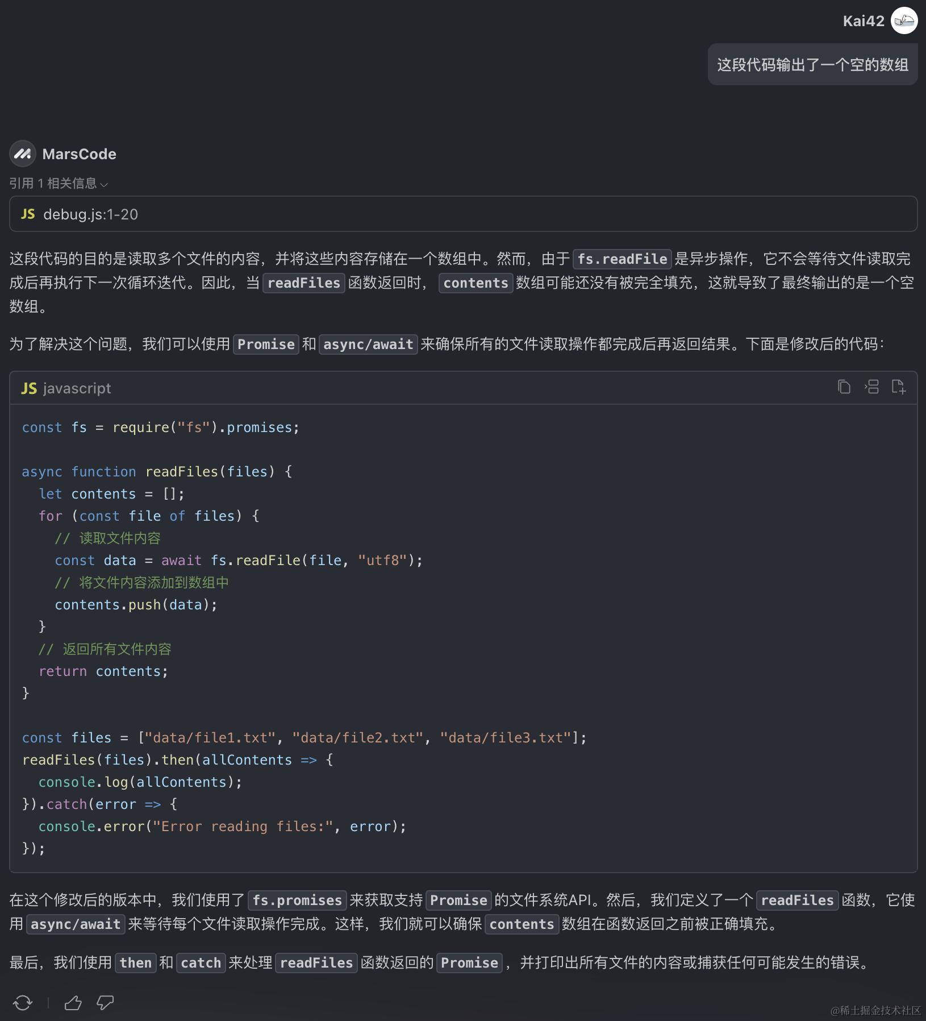Click the async/await inline code label

pyautogui.click(x=368, y=344)
